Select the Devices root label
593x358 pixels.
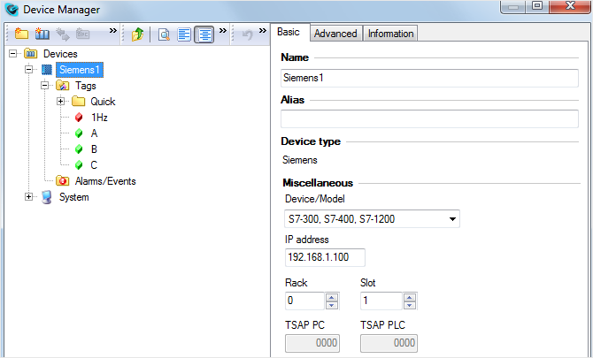60,54
